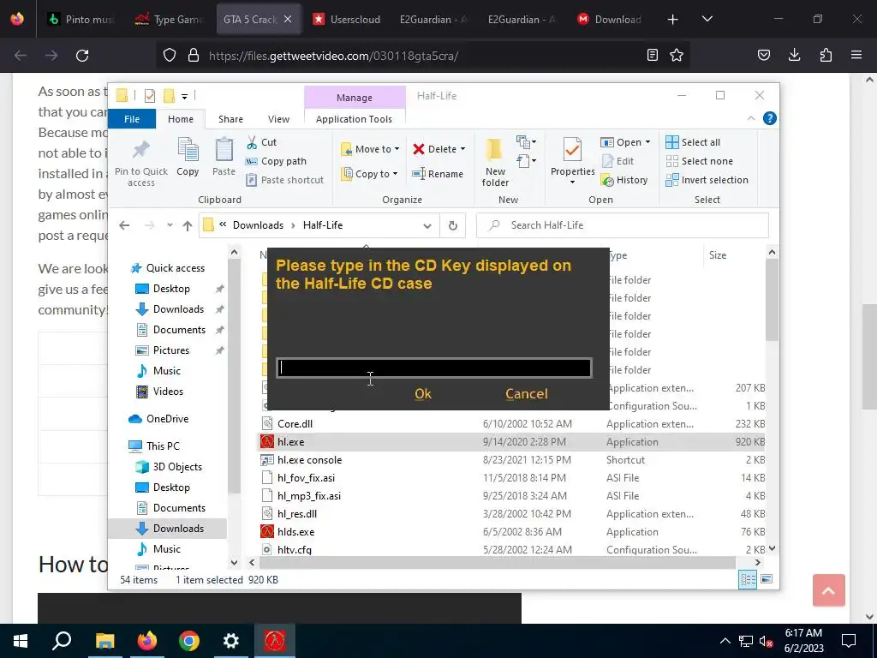The image size is (877, 658).
Task: Switch to large icons view in status bar
Action: (x=767, y=579)
